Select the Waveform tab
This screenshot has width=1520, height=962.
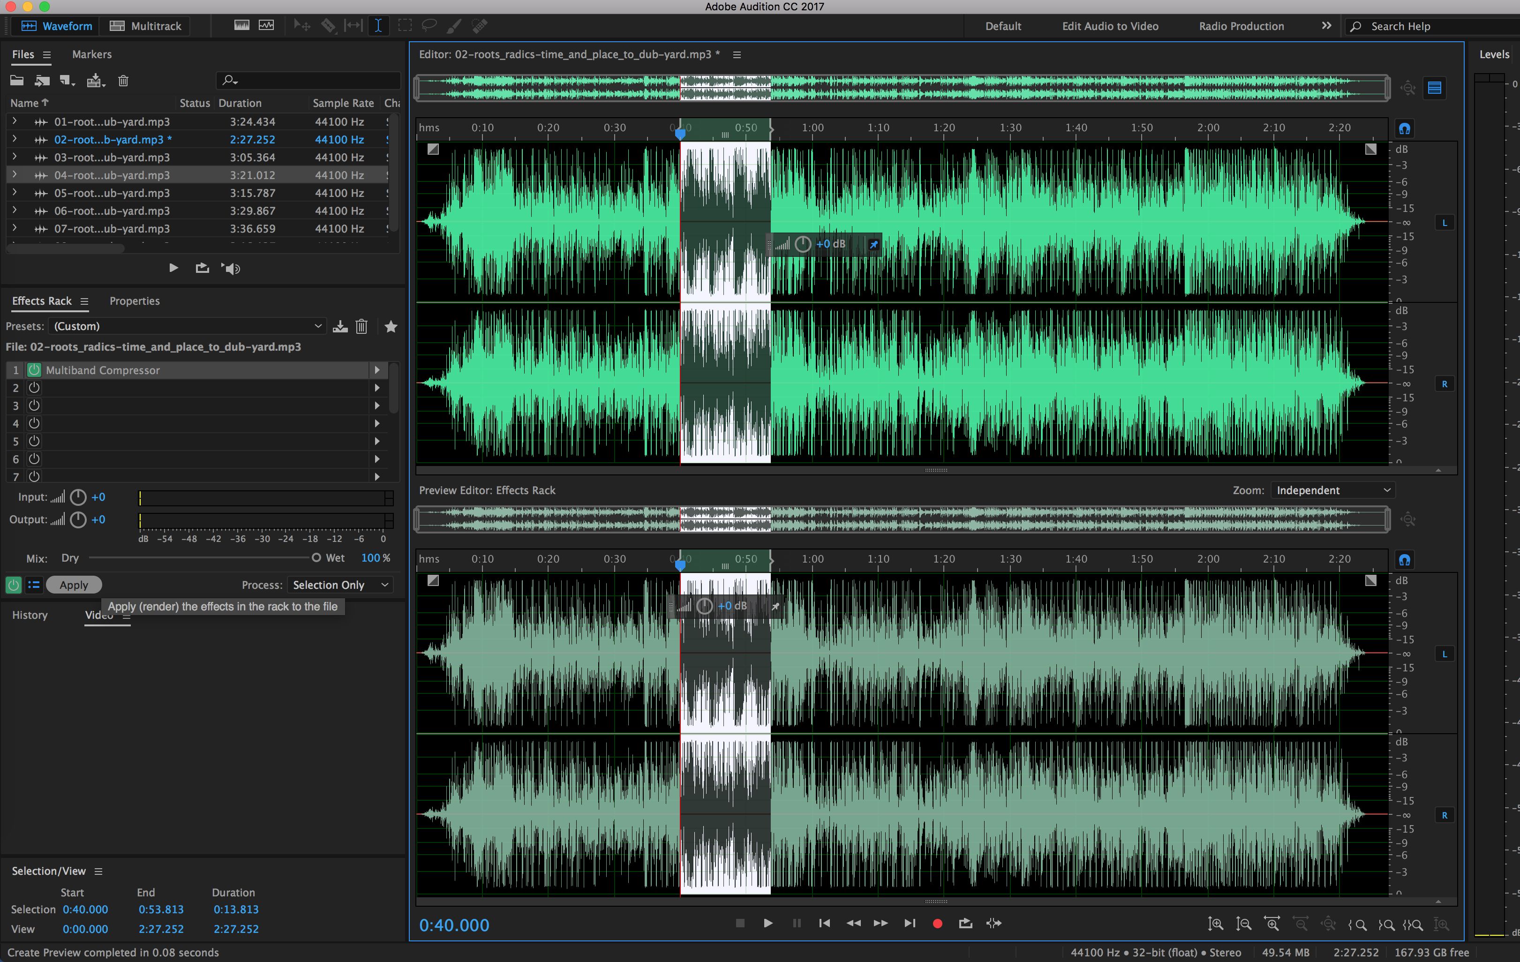tap(54, 25)
